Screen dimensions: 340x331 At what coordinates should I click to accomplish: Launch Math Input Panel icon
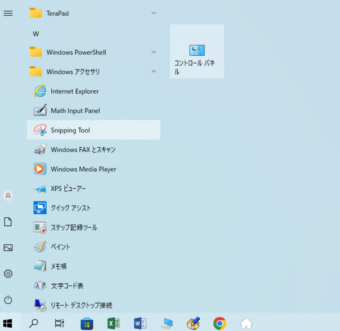[x=40, y=110]
